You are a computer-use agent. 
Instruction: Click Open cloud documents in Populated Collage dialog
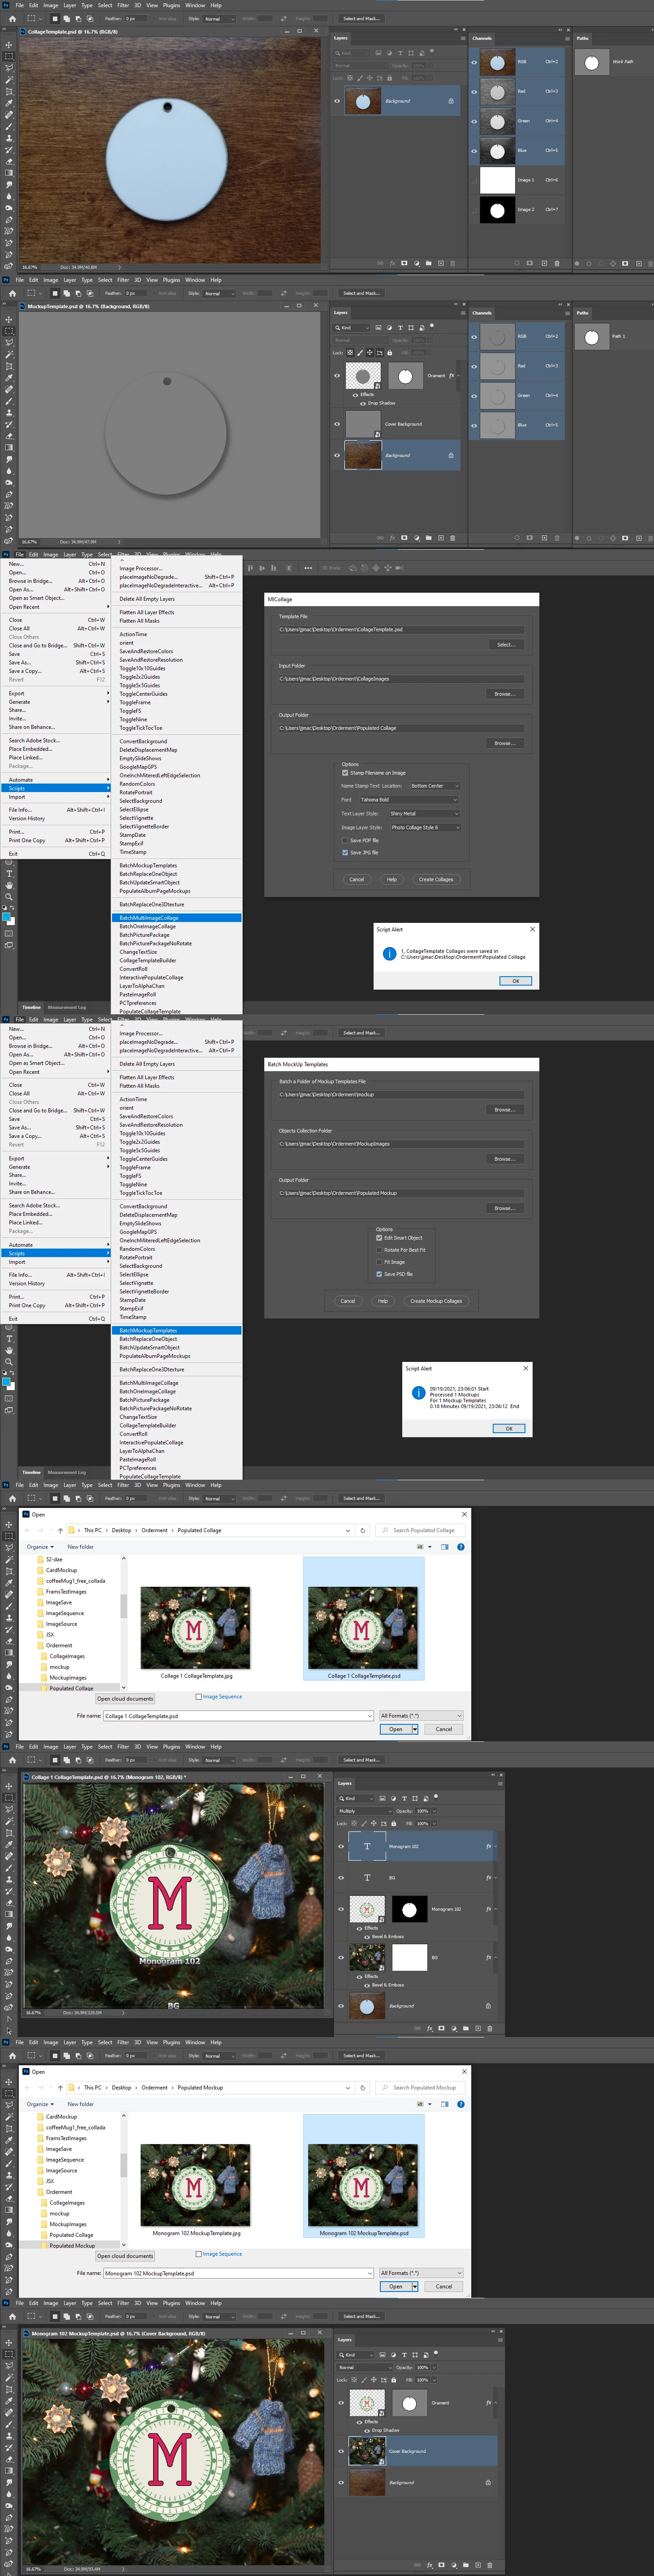pos(126,1699)
